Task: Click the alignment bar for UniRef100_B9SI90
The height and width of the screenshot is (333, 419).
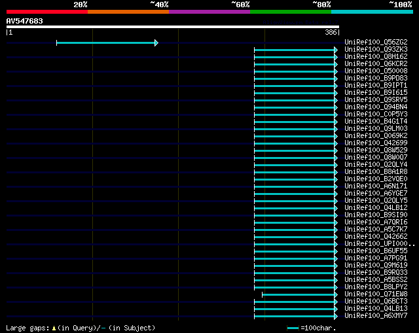Action: point(296,215)
